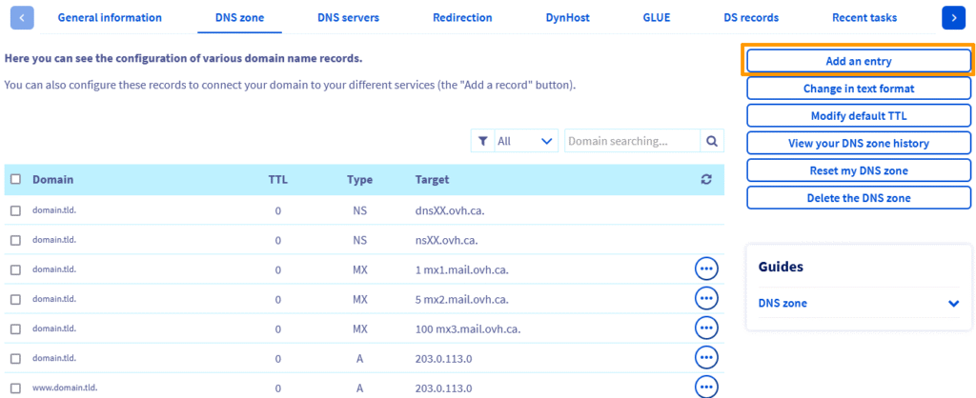Check the nsXX.ovh.ca. NS record row

click(15, 240)
